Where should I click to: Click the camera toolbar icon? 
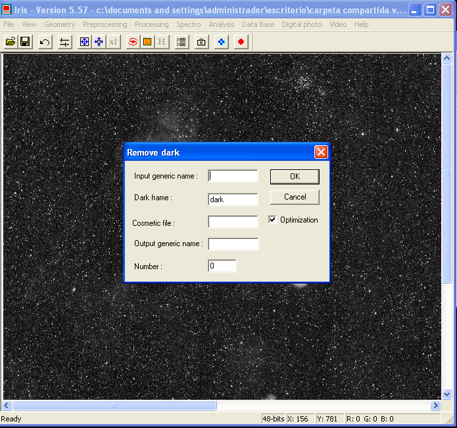(x=201, y=42)
